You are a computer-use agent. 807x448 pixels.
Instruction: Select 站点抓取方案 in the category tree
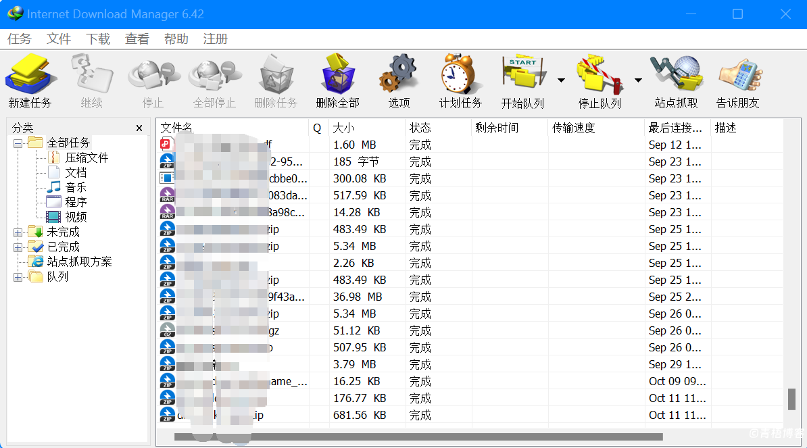(79, 262)
